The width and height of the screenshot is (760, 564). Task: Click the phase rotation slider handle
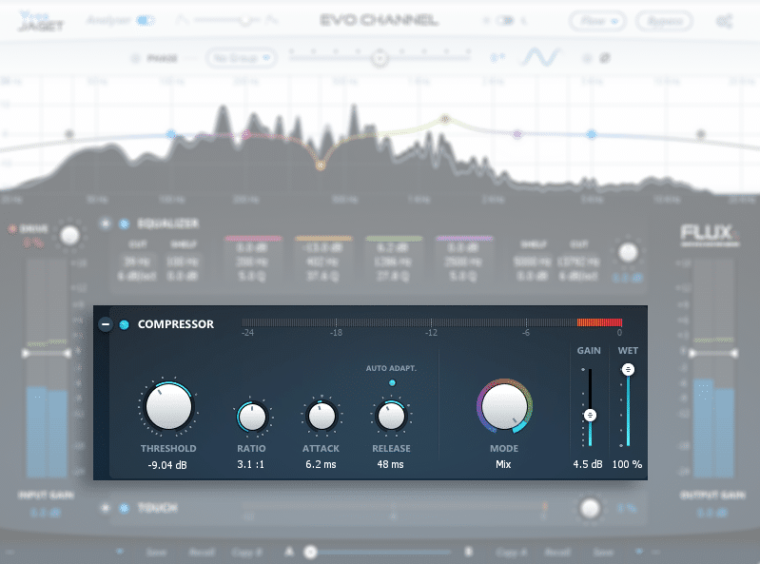[380, 59]
